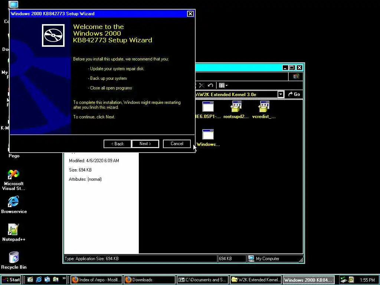Click the Explorer address path field
This screenshot has width=380, height=285.
click(x=236, y=94)
